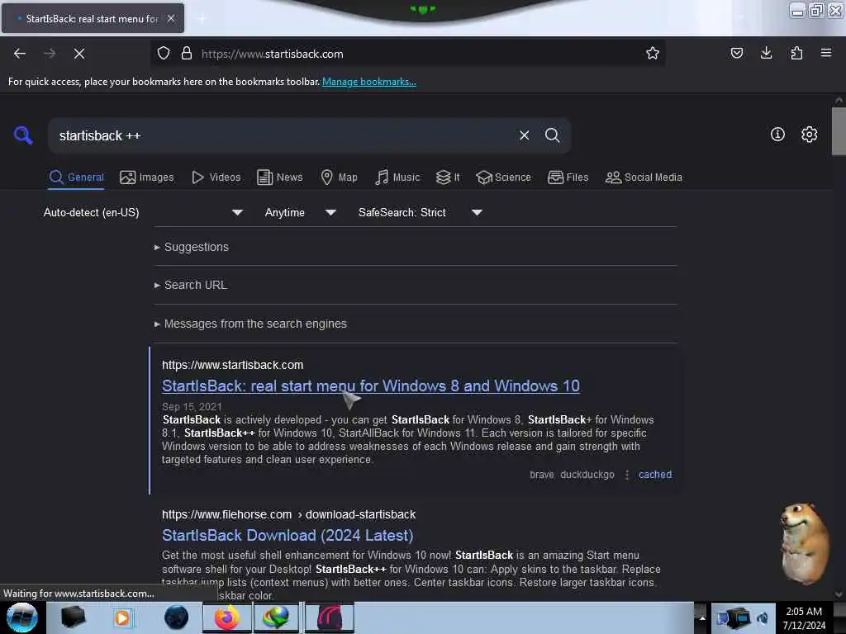Viewport: 846px width, 634px height.
Task: Switch to the IT search tab
Action: [x=448, y=177]
